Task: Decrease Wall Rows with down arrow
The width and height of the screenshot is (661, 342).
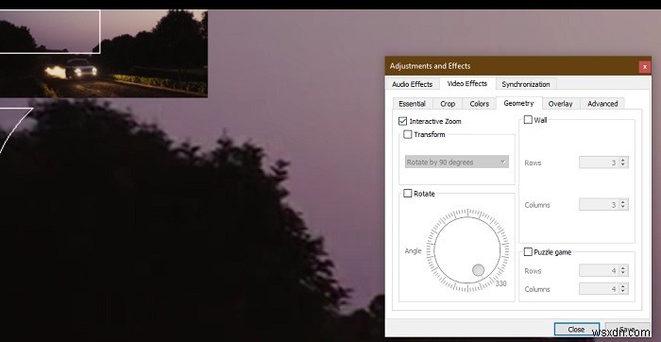Action: point(623,165)
